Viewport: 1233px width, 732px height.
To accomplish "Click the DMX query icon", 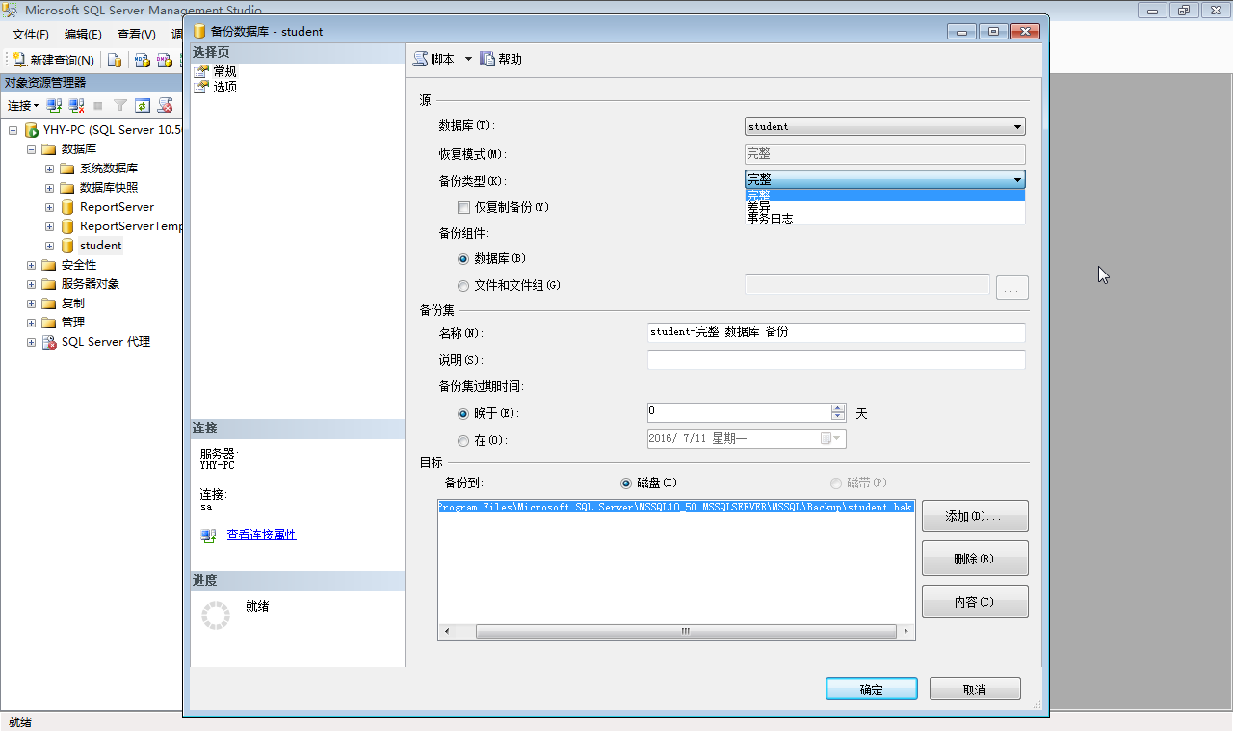I will point(165,60).
